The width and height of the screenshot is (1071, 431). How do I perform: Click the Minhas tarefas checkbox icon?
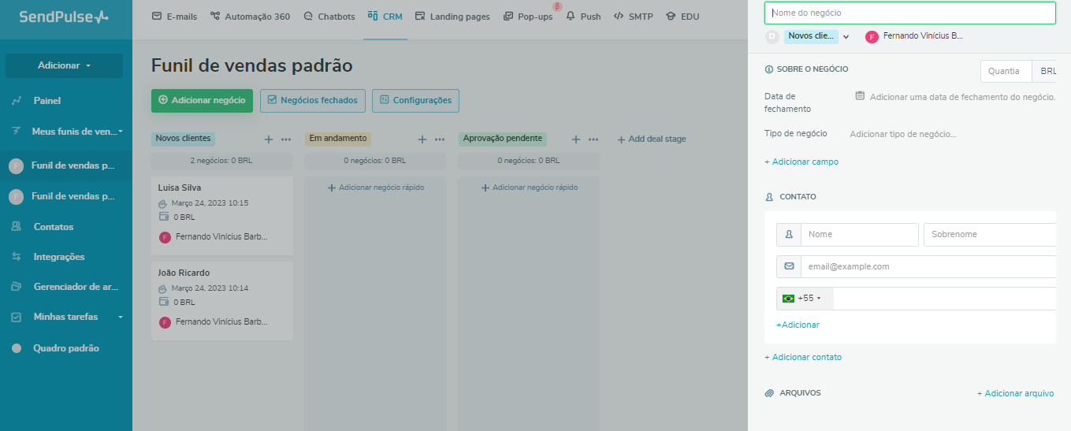17,317
